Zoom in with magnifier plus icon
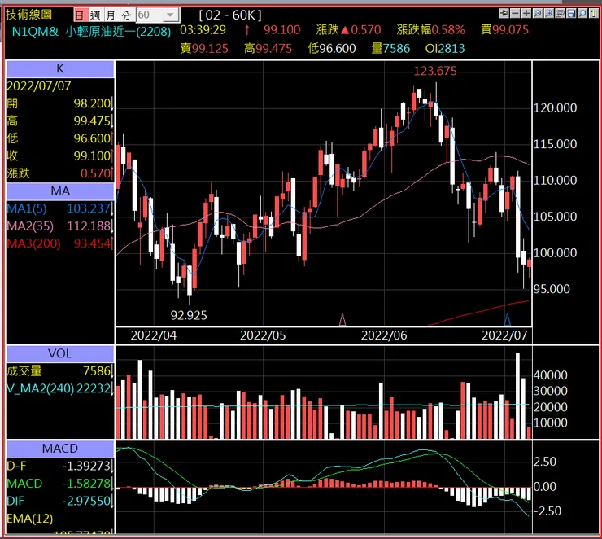The height and width of the screenshot is (539, 602). point(549,13)
